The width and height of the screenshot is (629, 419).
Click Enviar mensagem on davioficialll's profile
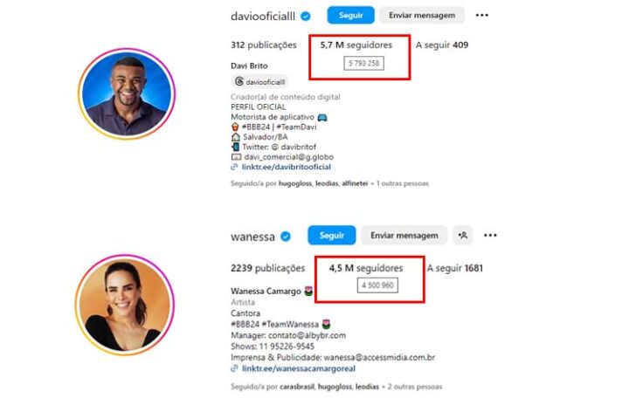pyautogui.click(x=422, y=15)
